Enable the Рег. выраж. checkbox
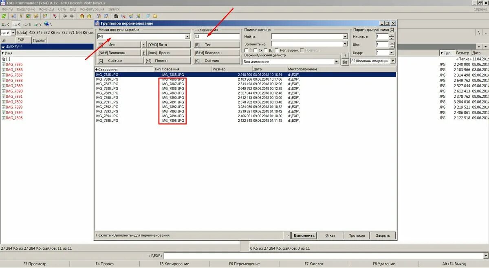 pos(276,50)
